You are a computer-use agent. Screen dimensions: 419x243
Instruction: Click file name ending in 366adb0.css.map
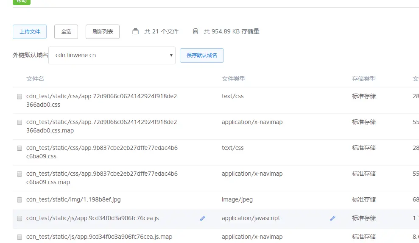101,126
